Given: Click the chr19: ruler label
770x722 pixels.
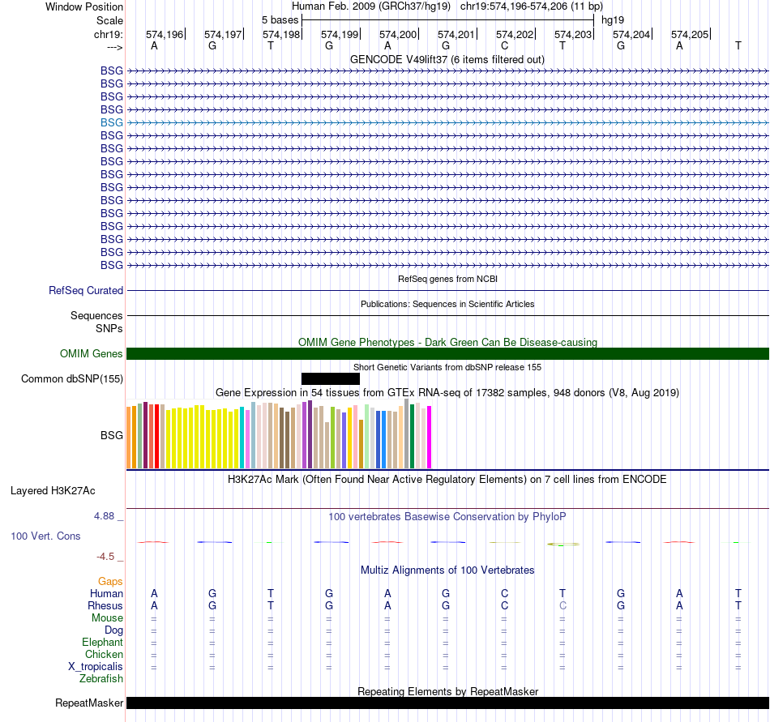Looking at the screenshot, I should (108, 34).
